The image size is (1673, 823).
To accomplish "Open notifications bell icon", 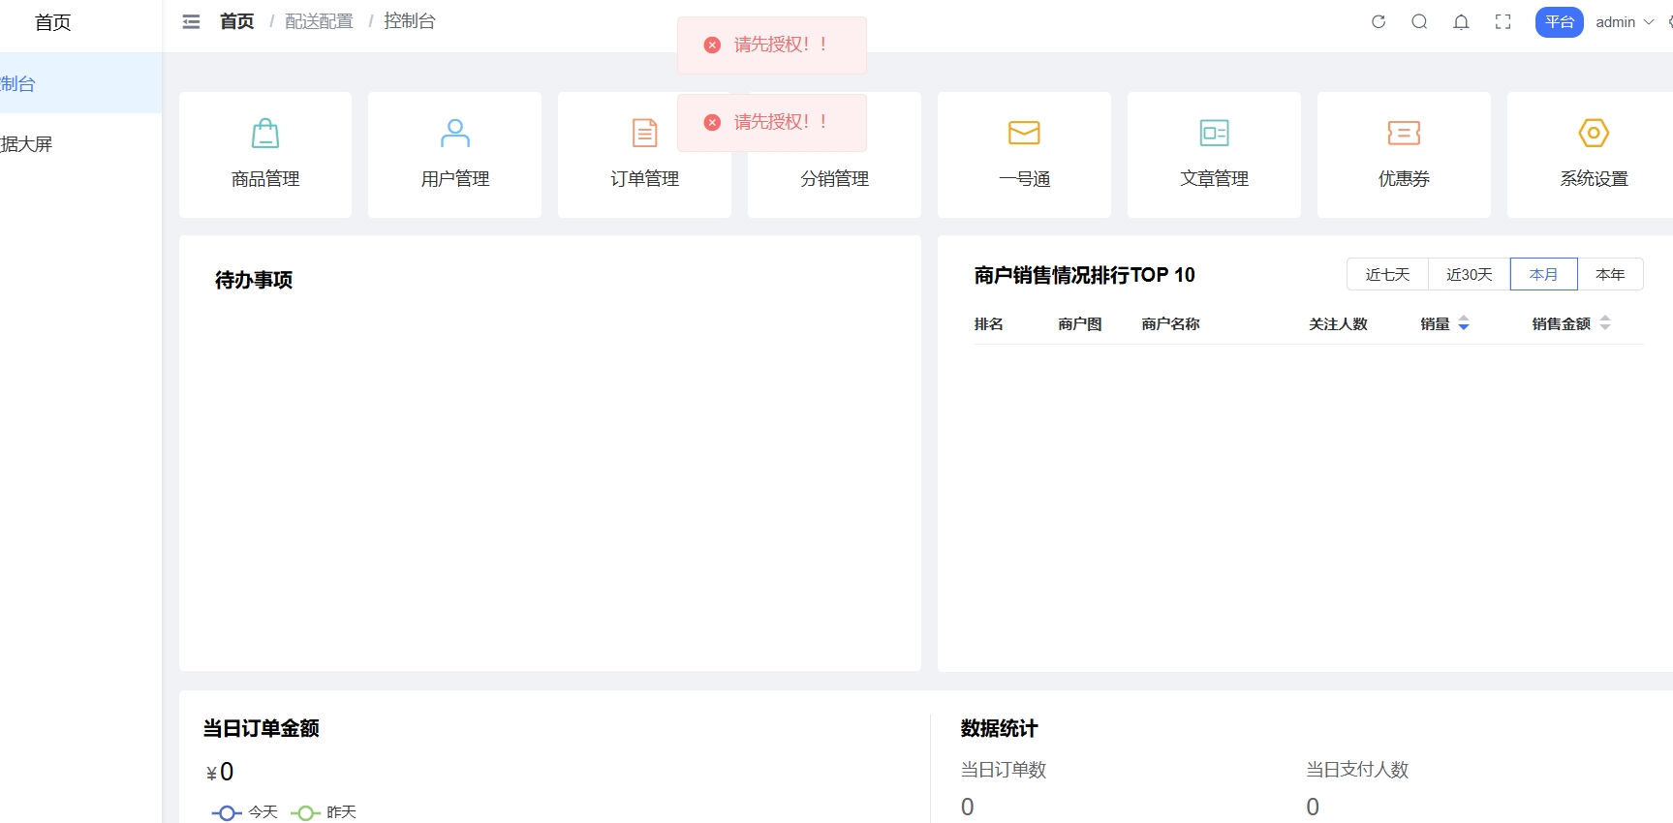I will (x=1461, y=22).
